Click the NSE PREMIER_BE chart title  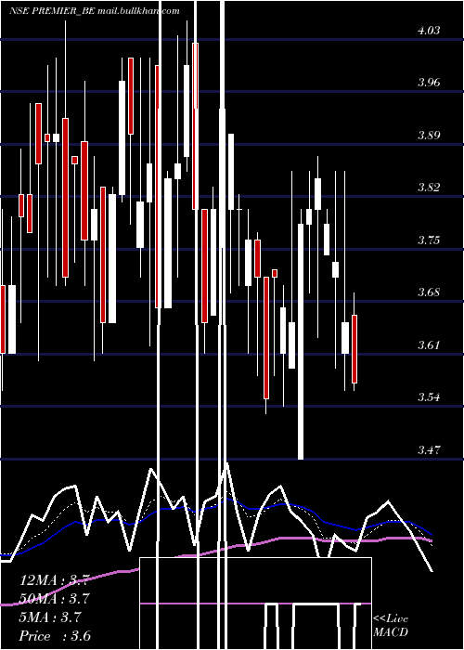click(x=95, y=11)
